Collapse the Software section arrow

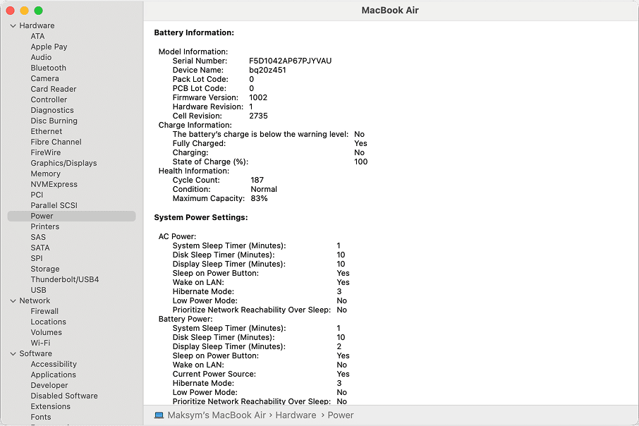coord(13,354)
